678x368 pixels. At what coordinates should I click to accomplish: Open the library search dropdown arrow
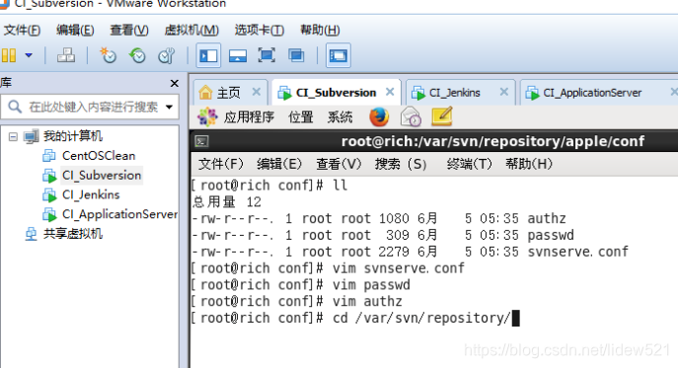169,107
